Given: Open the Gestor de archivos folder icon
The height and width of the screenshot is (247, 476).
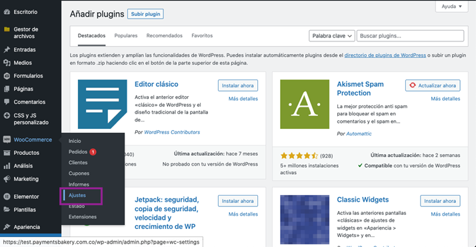Looking at the screenshot, I should [x=7, y=29].
